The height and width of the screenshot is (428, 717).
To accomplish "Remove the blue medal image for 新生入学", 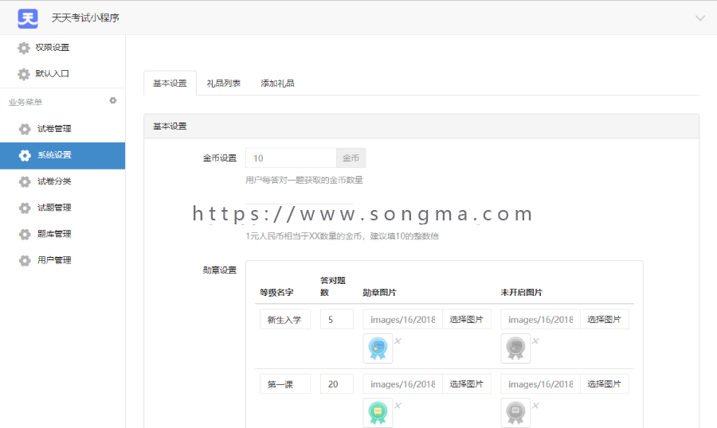I will [x=398, y=340].
